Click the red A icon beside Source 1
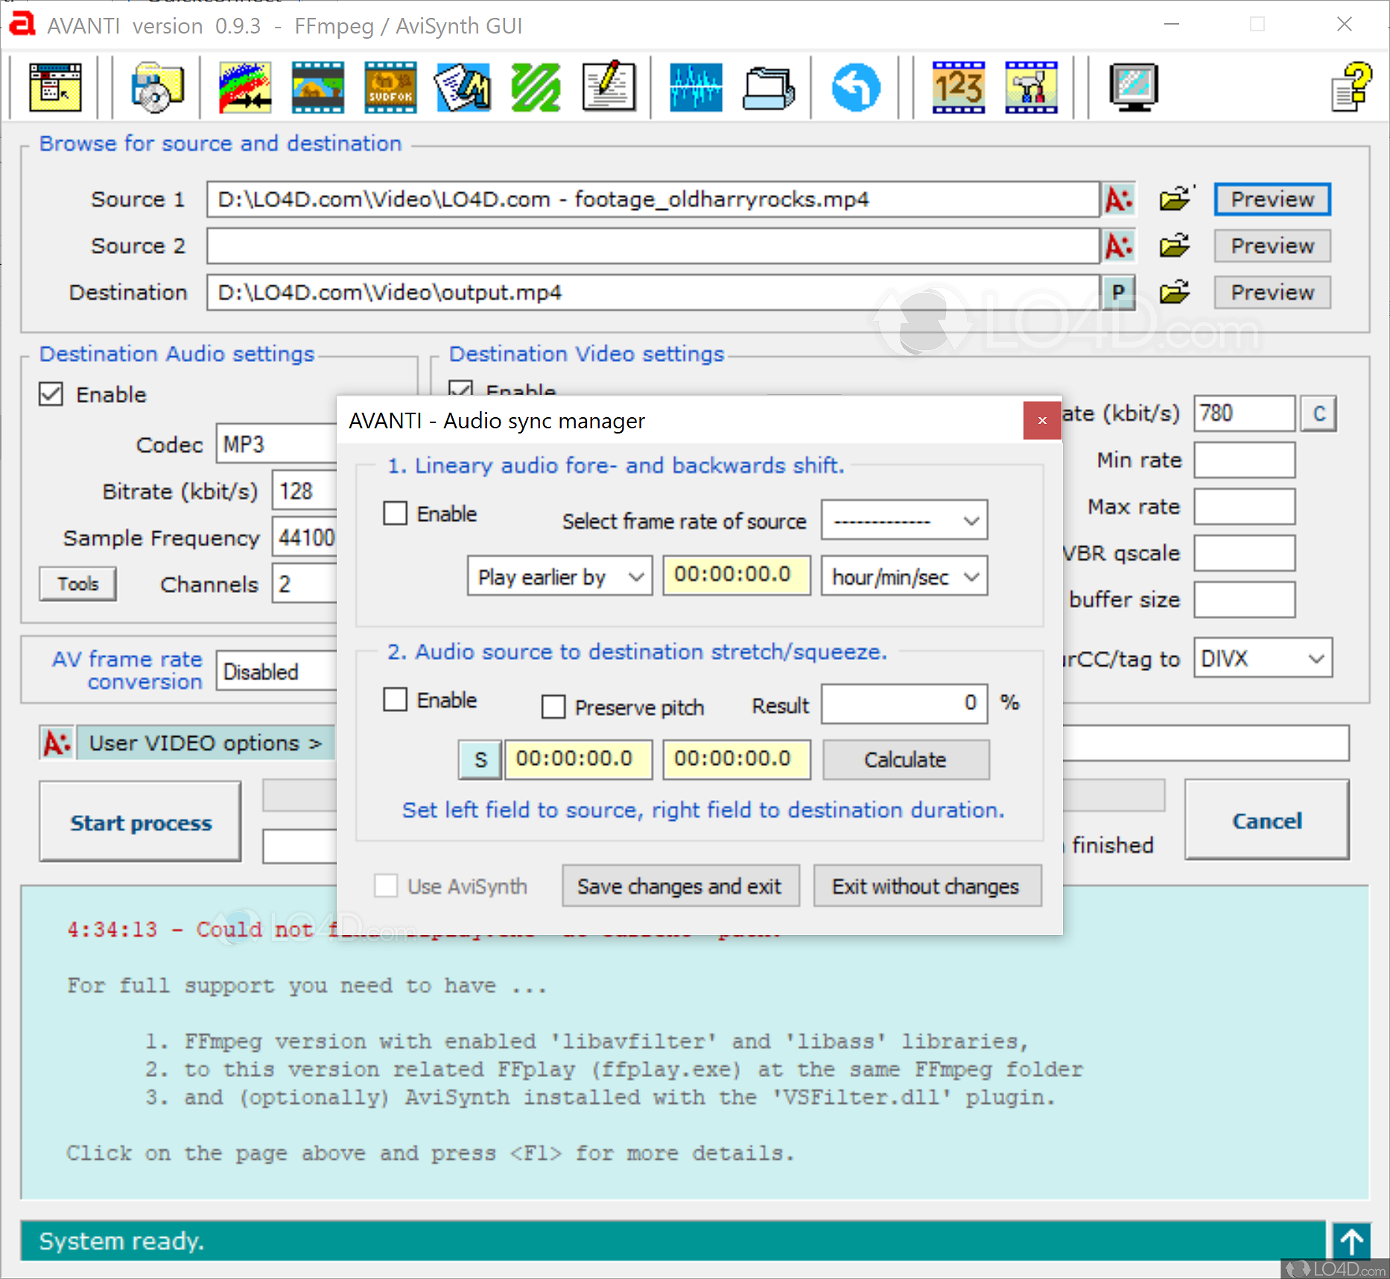This screenshot has width=1390, height=1279. [1119, 200]
